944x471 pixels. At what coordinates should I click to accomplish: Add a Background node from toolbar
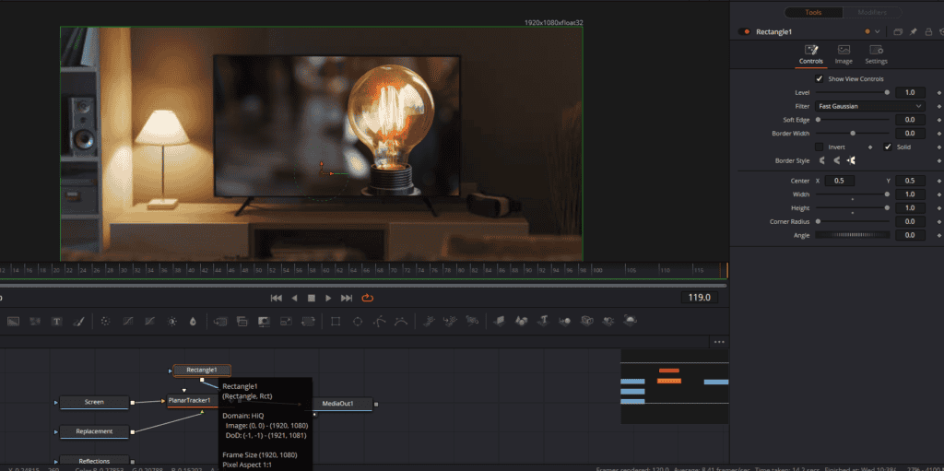(x=13, y=322)
